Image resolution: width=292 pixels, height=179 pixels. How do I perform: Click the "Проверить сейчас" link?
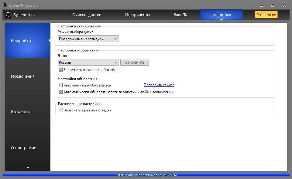click(159, 85)
